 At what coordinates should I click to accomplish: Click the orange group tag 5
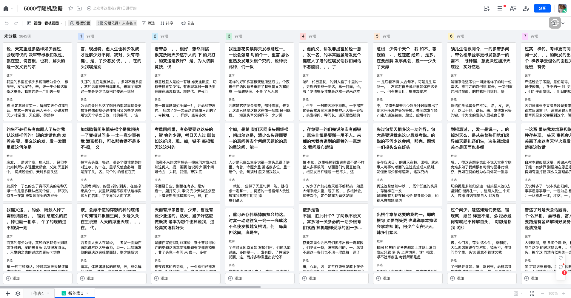coord(377,36)
